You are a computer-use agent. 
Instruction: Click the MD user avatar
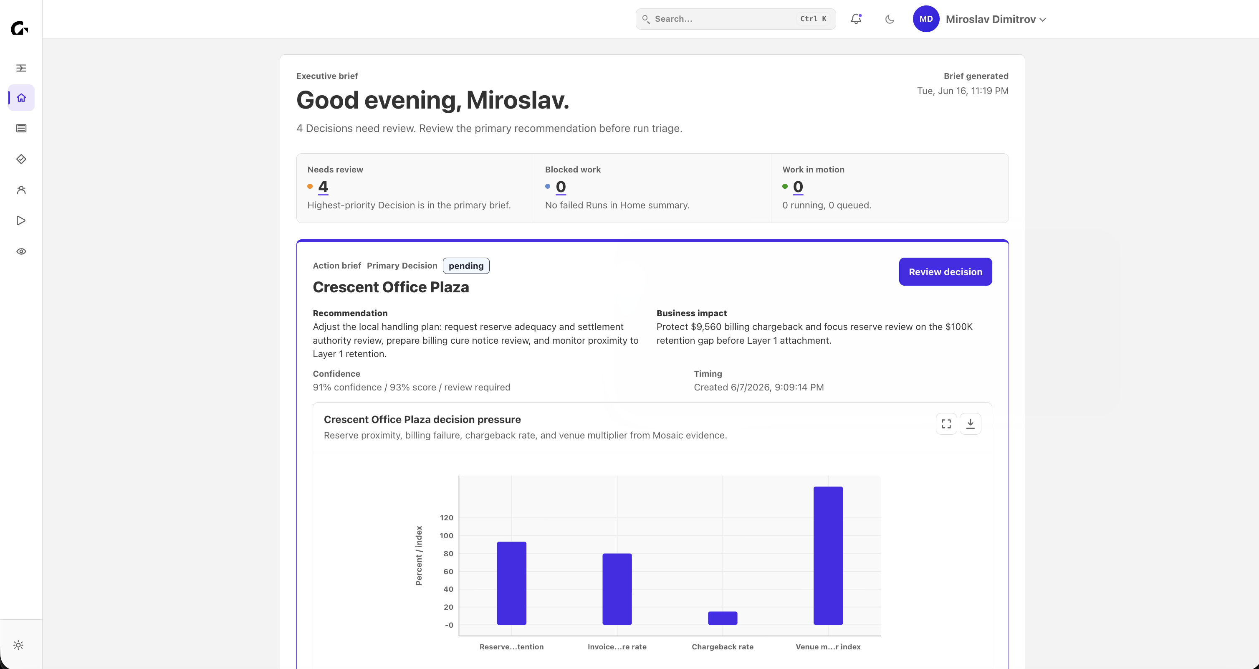click(926, 19)
